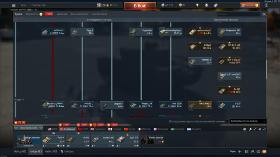
Task: Open the gear settings icon near nation flags
Action: coord(245,129)
